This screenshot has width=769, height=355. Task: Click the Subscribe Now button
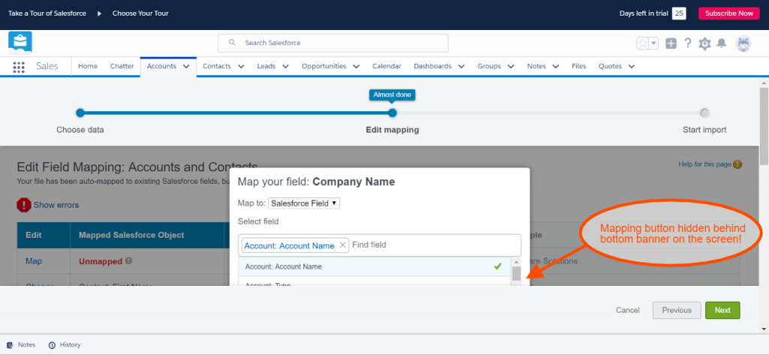728,14
